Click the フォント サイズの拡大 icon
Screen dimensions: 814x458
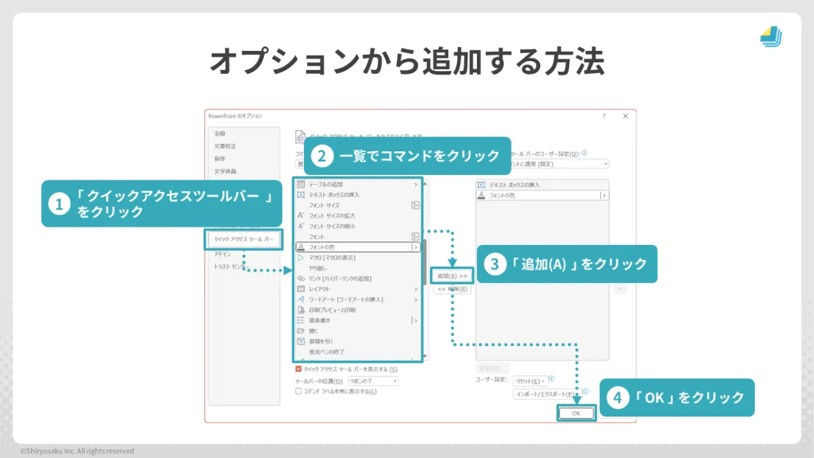tap(301, 215)
